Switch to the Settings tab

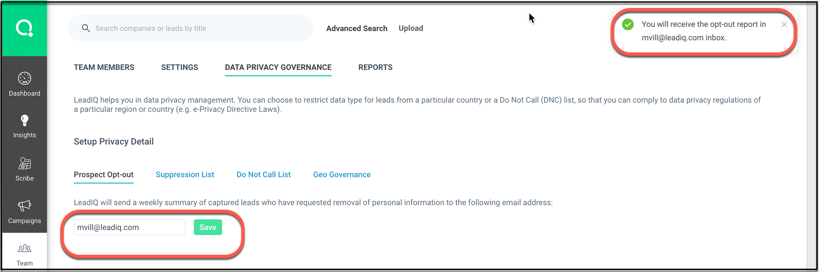(179, 67)
